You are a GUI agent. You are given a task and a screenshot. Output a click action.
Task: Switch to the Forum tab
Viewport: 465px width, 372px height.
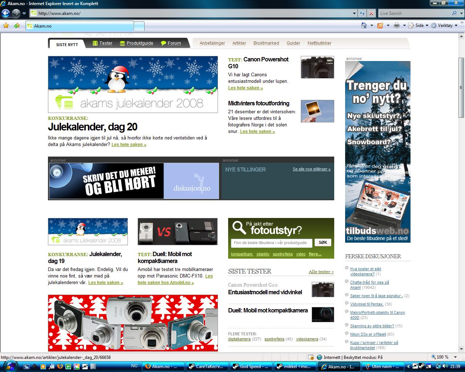click(171, 43)
